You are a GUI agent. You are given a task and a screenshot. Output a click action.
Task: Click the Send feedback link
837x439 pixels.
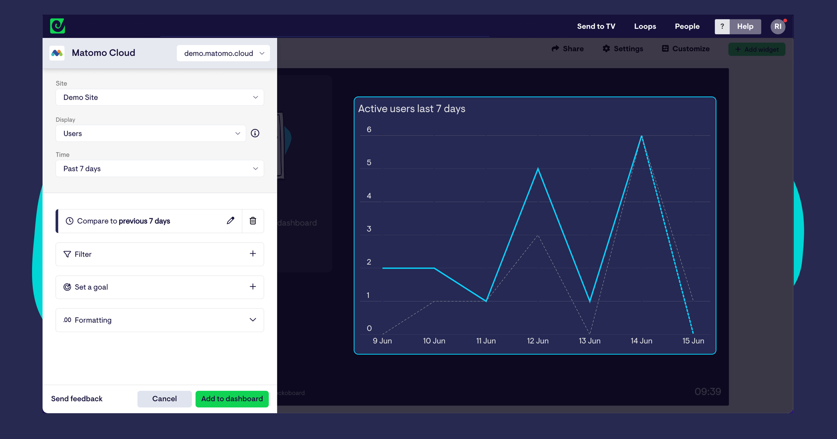[77, 399]
